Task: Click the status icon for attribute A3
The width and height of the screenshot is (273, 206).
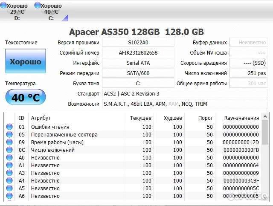Action: coord(9,173)
